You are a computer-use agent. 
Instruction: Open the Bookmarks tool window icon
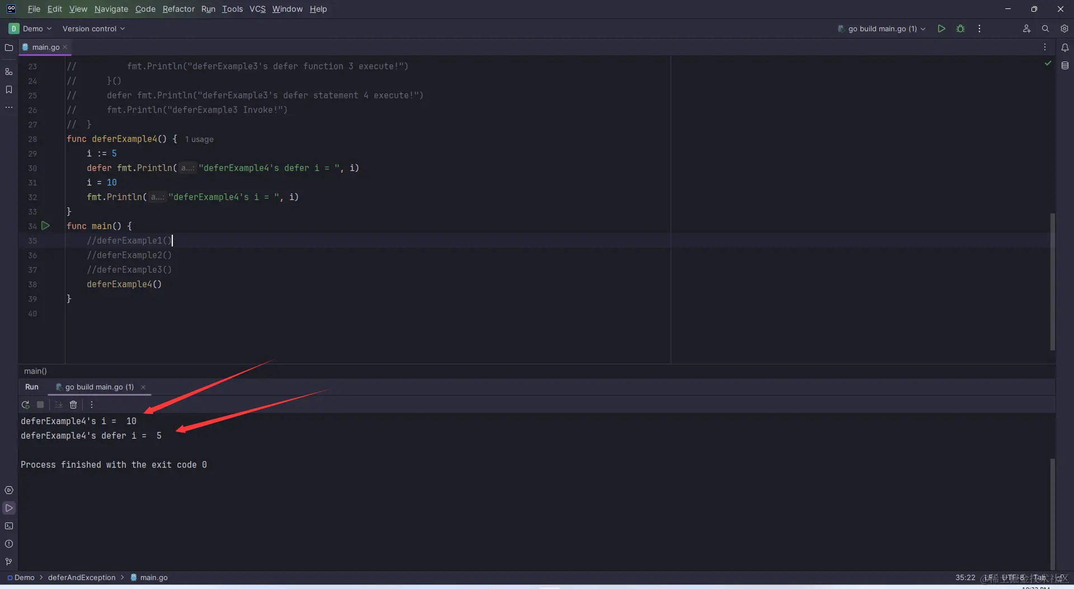(x=9, y=89)
